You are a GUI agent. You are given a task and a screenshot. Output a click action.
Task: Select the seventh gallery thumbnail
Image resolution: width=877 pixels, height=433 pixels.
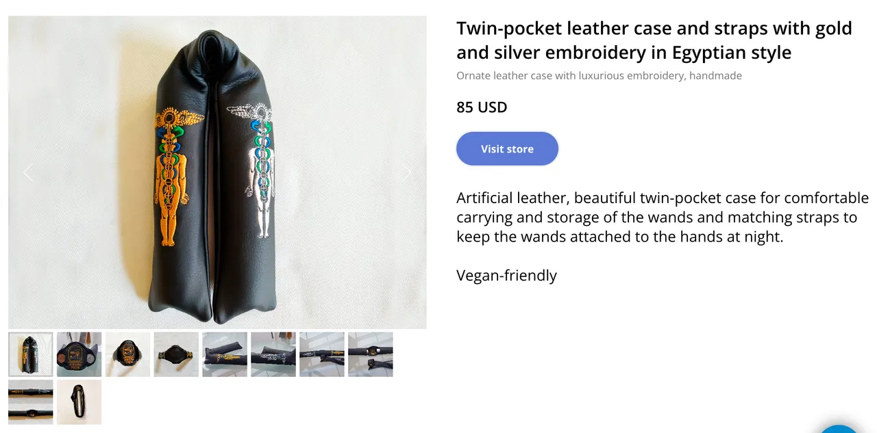[x=322, y=354]
